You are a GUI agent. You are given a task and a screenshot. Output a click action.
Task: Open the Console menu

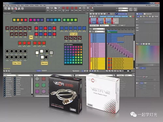(x=27, y=5)
